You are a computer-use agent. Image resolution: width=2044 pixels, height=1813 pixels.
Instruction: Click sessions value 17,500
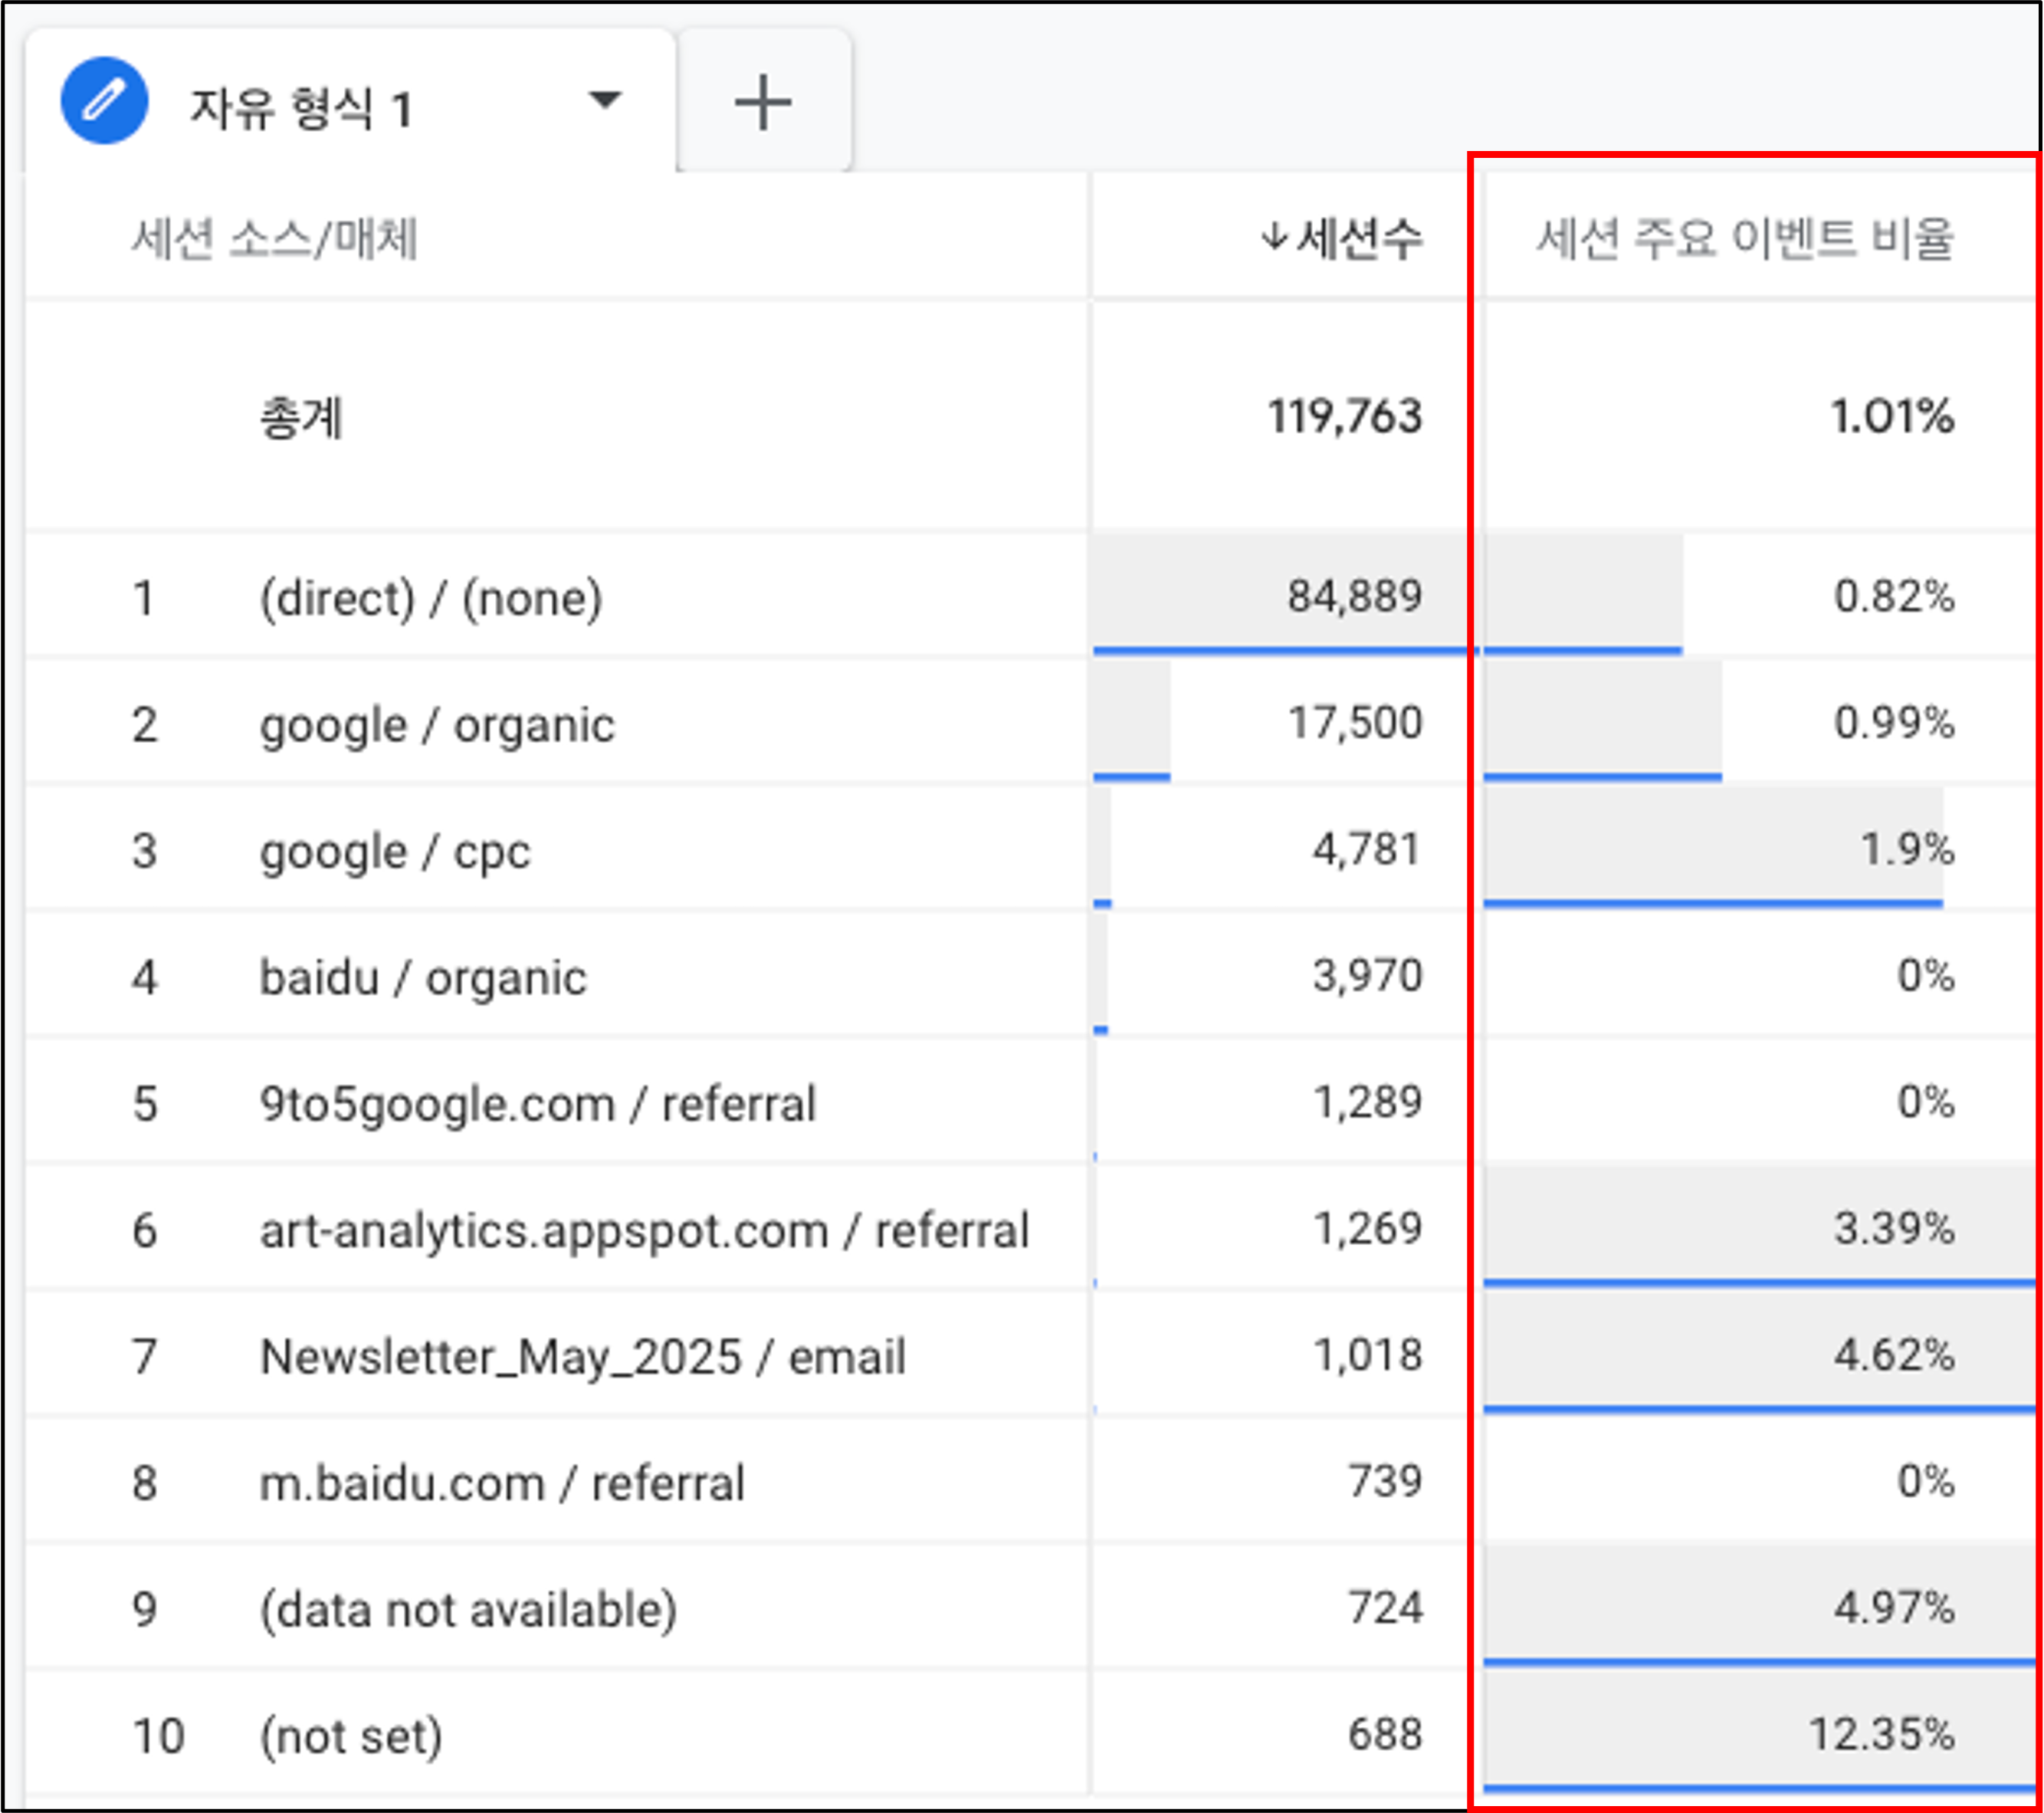[x=1354, y=722]
